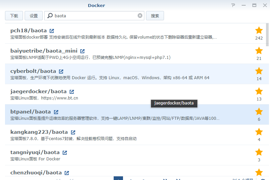
Task: Click the pch18/baota star count 242
Action: coord(259,38)
